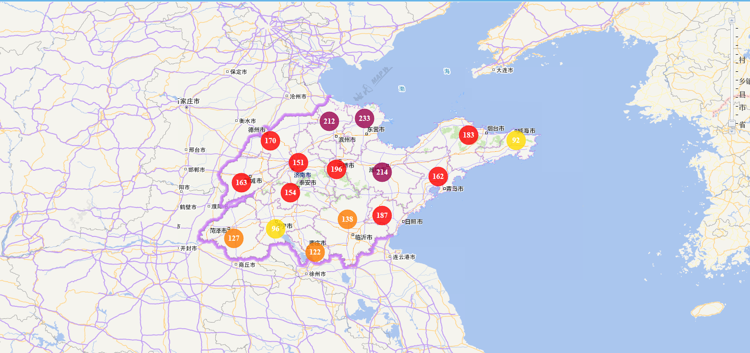Select the purple 214 marker at Weifang
The height and width of the screenshot is (353, 750).
tap(382, 172)
